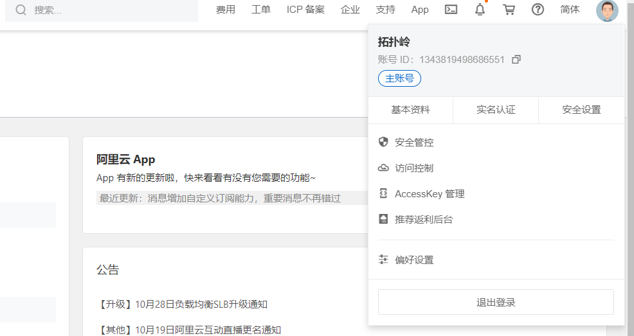This screenshot has width=634, height=336.
Task: Open ICP 备案 in top navigation
Action: [305, 10]
